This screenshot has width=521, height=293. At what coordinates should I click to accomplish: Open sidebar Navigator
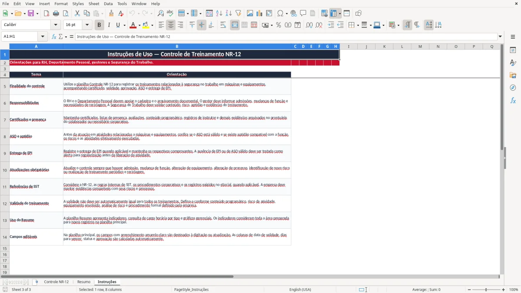tap(513, 88)
